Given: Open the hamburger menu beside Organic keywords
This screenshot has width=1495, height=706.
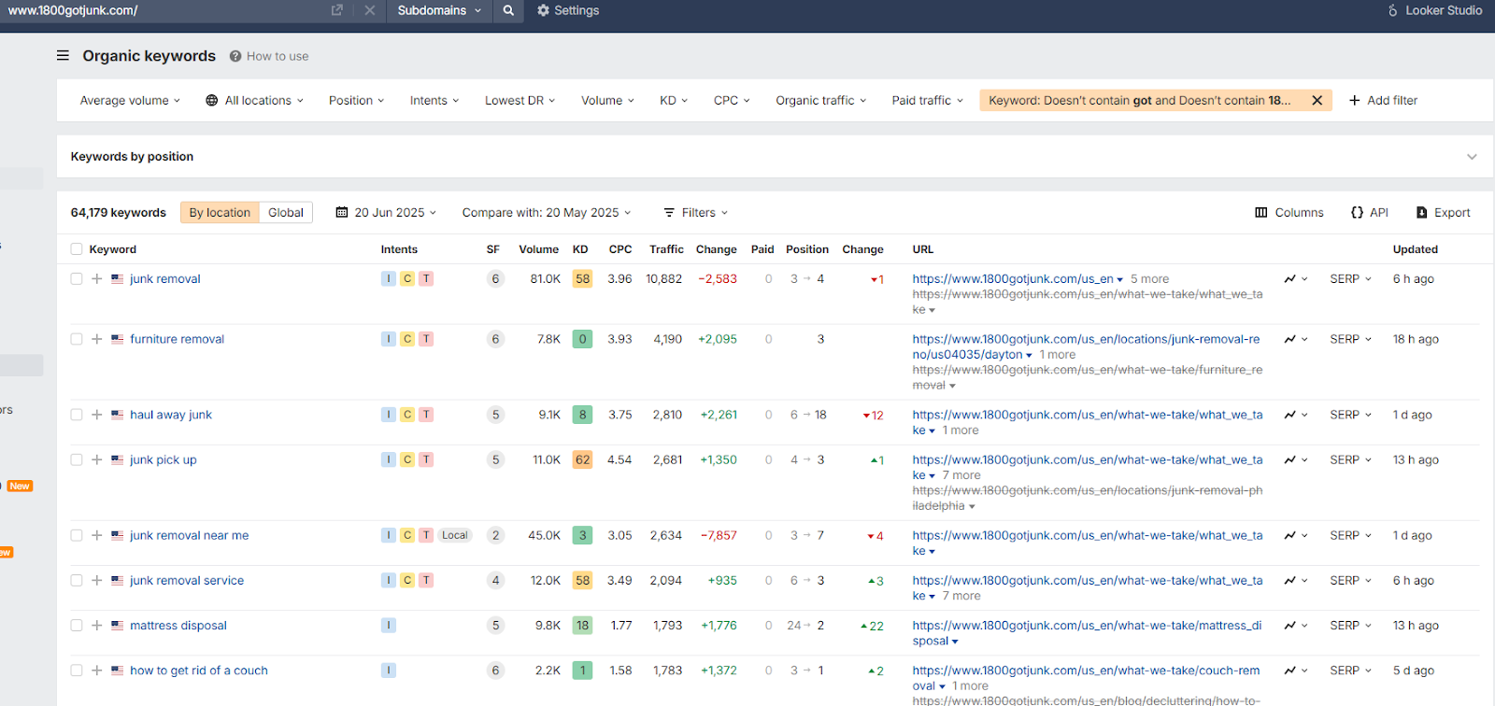Looking at the screenshot, I should click(x=63, y=56).
